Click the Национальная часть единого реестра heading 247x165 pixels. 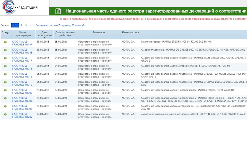tap(156, 11)
